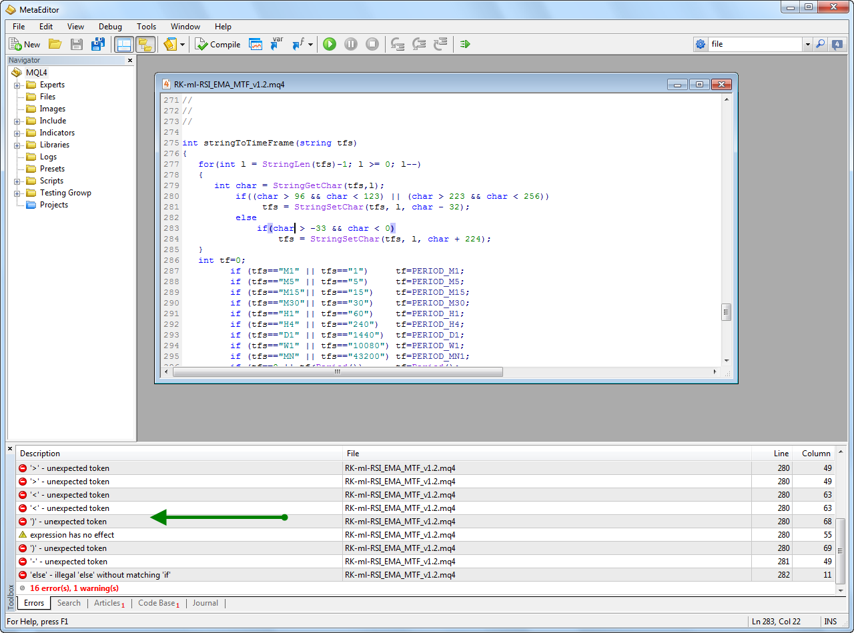Switch to the Articles tab

click(x=109, y=603)
